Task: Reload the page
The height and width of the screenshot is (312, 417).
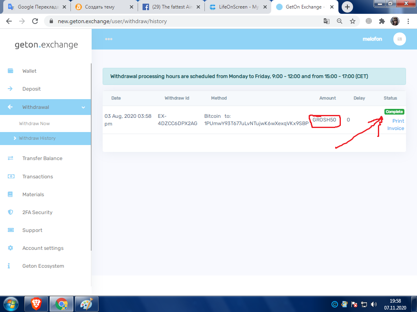Action: 35,21
